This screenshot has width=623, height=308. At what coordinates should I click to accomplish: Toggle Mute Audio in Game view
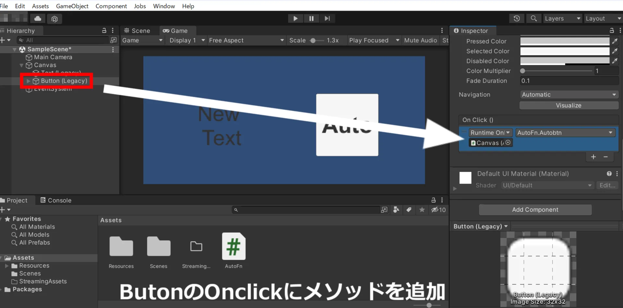[421, 40]
